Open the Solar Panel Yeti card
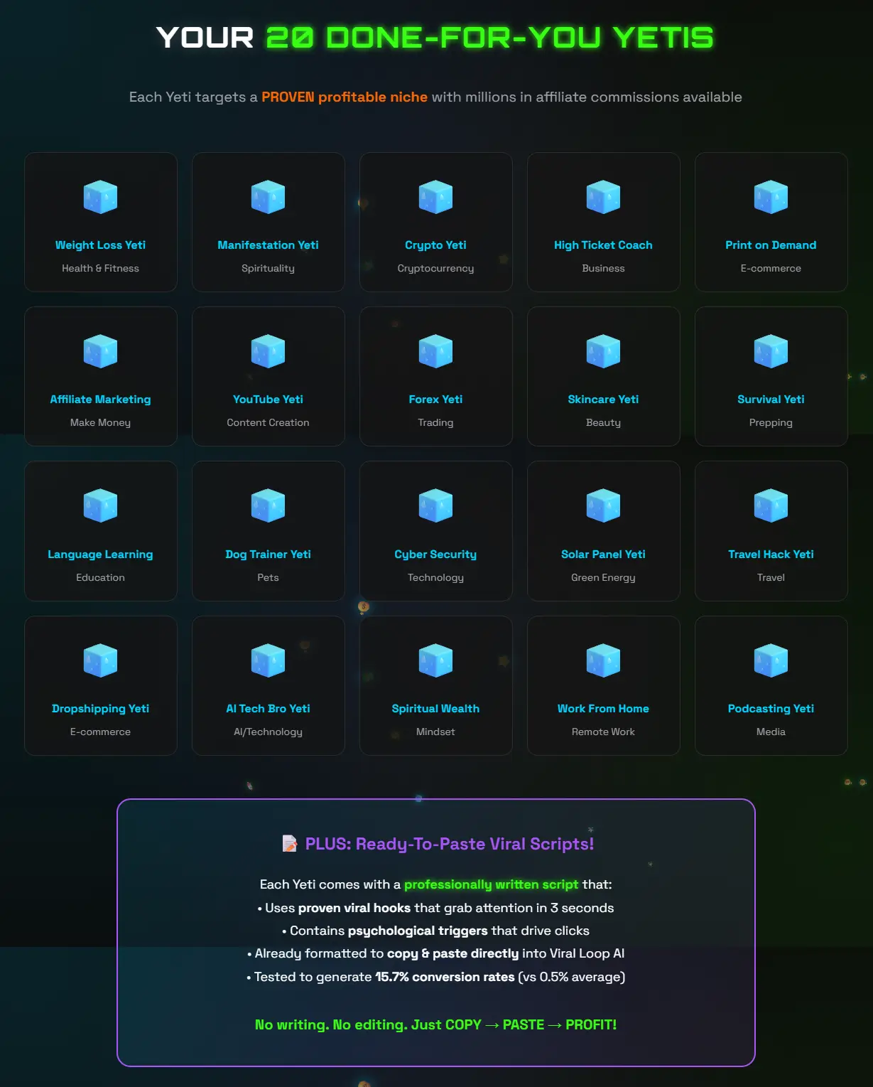 pos(603,531)
